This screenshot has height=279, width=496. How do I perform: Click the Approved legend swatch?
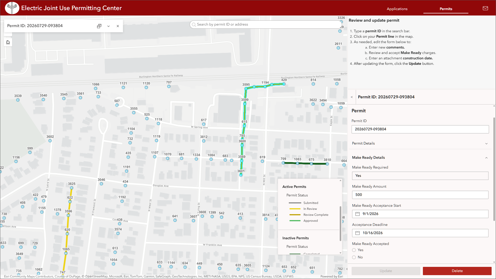pos(295,221)
